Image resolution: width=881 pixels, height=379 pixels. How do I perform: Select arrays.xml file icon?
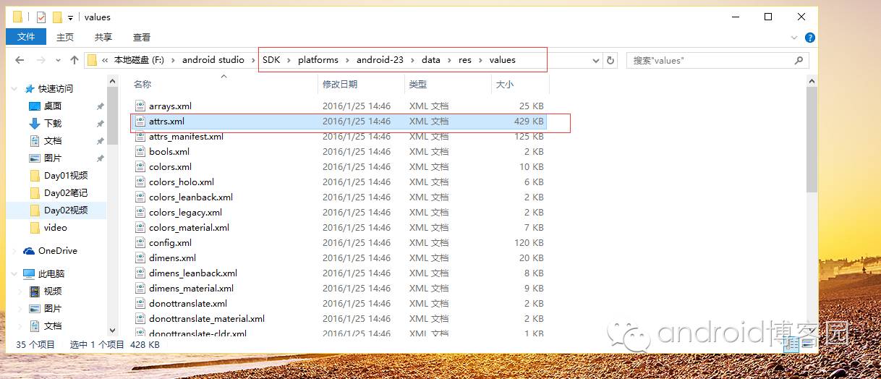140,106
